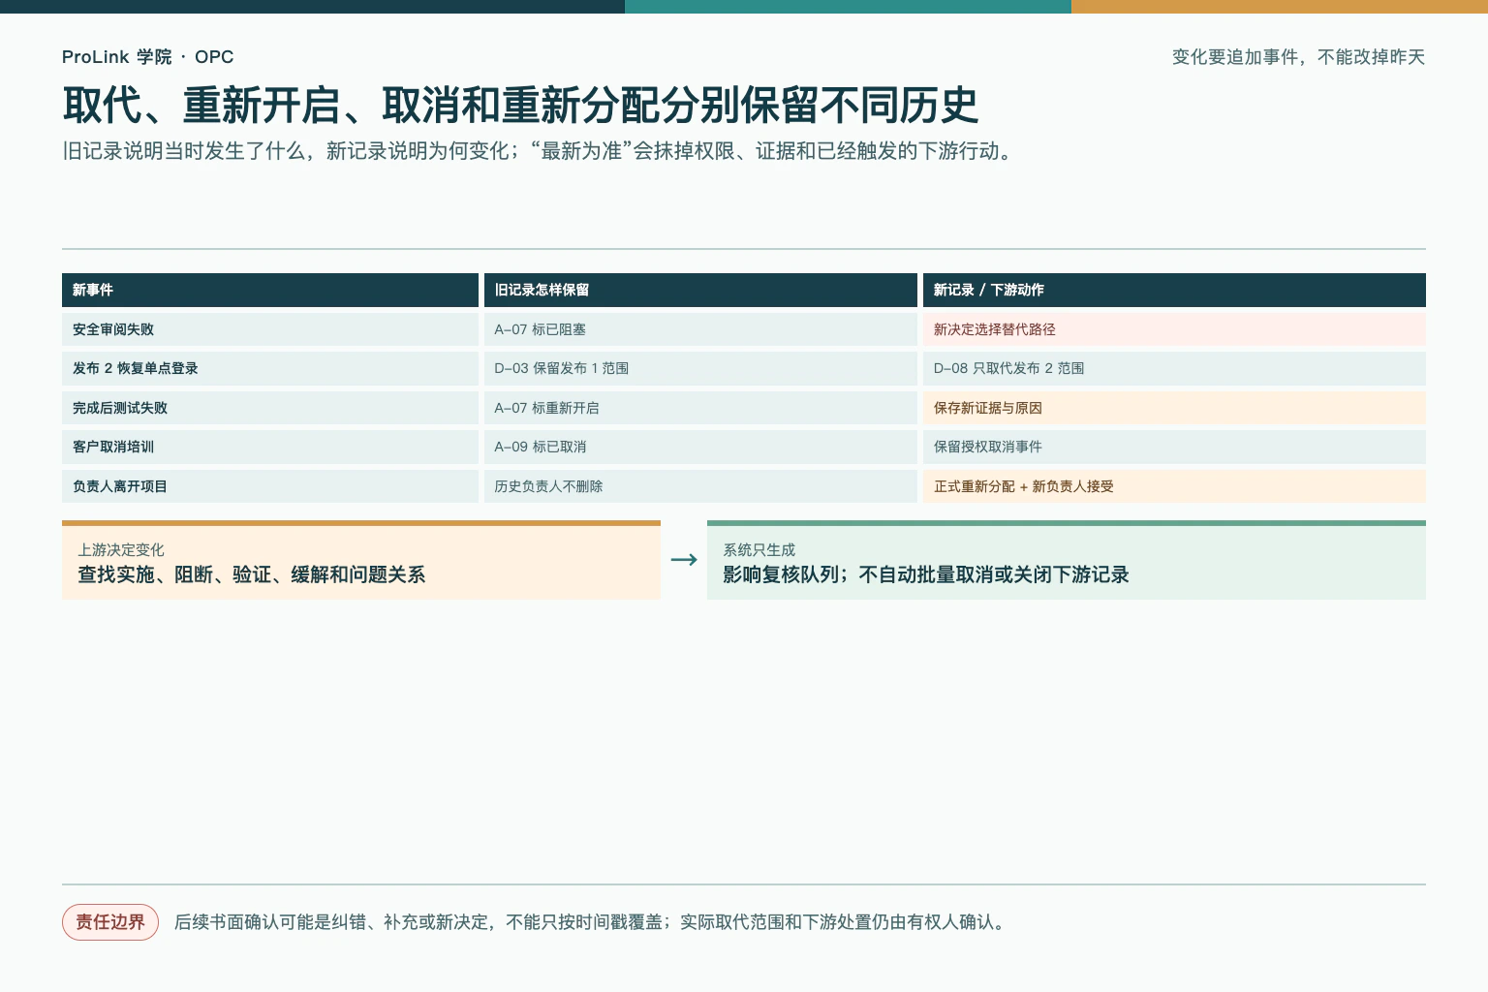Click the 正式重新分配 + 新负责人接受 cell
The height and width of the screenshot is (992, 1488).
coord(1174,486)
